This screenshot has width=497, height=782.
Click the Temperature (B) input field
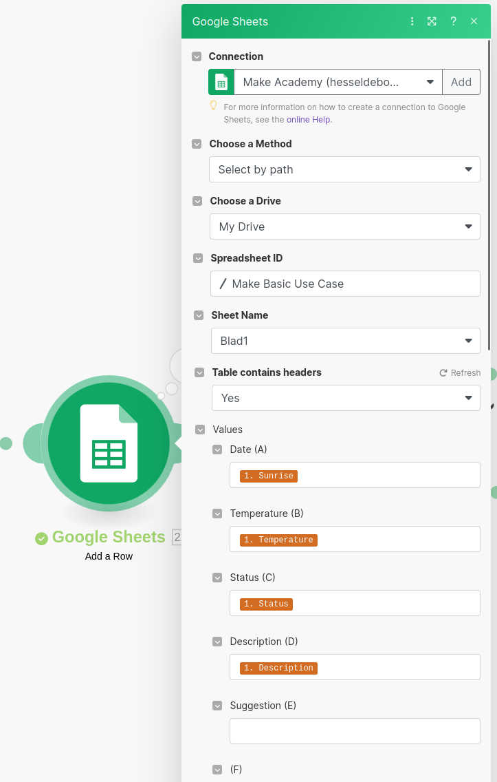(x=355, y=538)
